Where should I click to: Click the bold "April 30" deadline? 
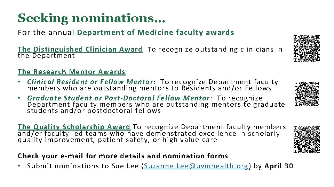(x=279, y=166)
